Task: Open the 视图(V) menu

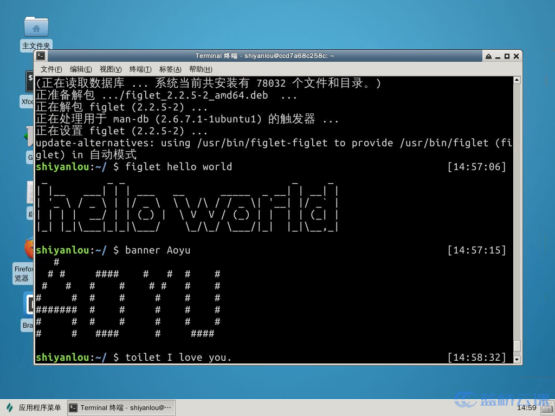Action: click(x=111, y=69)
